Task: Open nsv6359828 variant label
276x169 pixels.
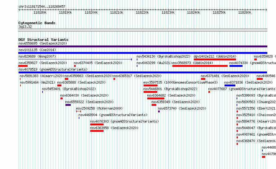Action: pyautogui.click(x=265, y=56)
